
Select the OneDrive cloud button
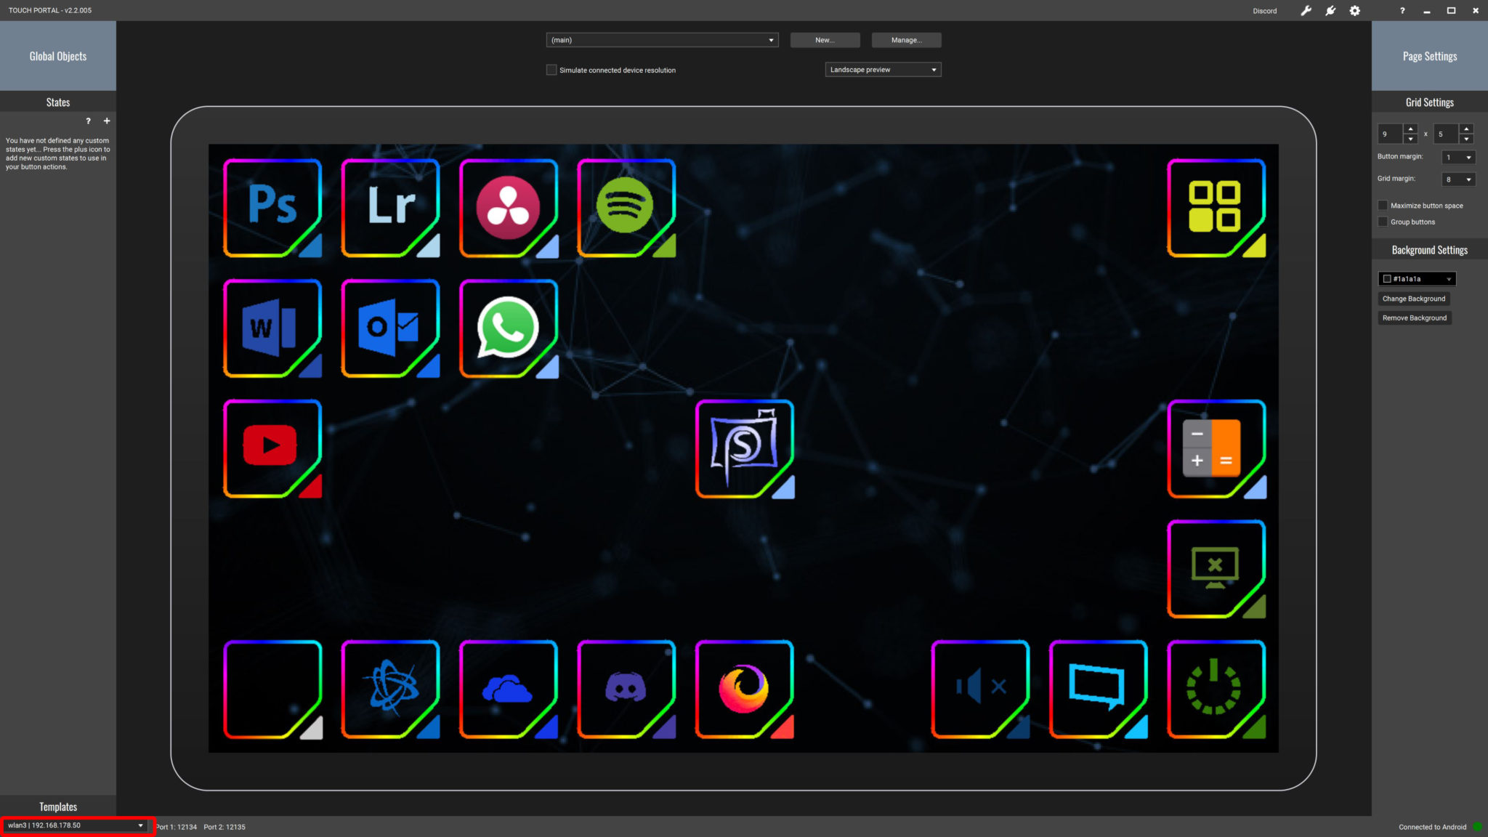509,690
